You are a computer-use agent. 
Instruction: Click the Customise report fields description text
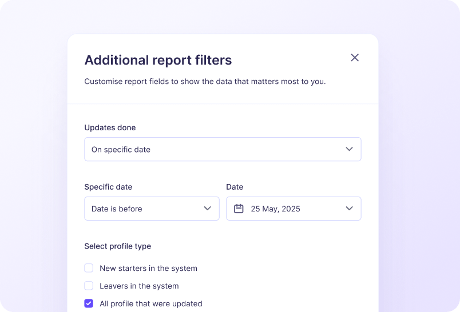click(x=205, y=81)
